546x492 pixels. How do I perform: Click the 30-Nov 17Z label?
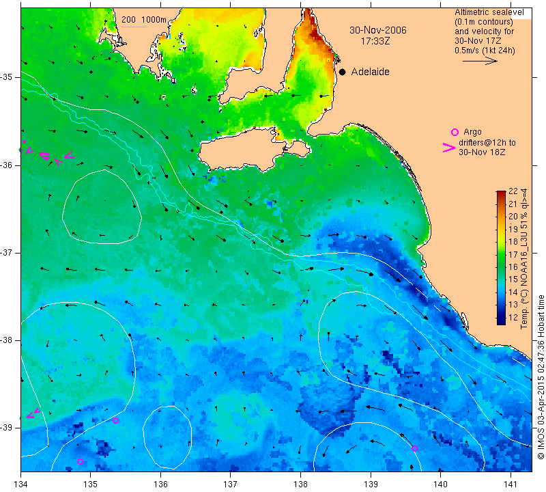477,41
